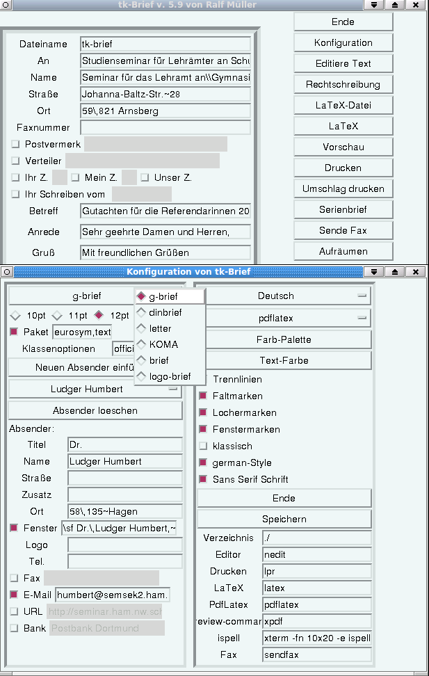Open the Ludger Humbert sender dropdown
Image resolution: width=429 pixels, height=676 pixels.
(x=95, y=389)
